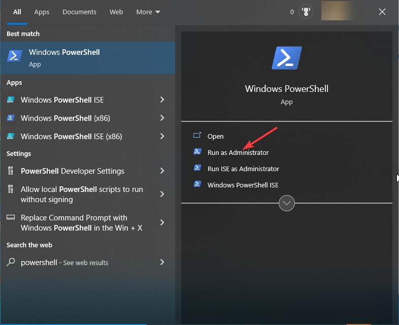Click the PowerShell Developer Settings icon
This screenshot has width=399, height=325.
pyautogui.click(x=11, y=171)
